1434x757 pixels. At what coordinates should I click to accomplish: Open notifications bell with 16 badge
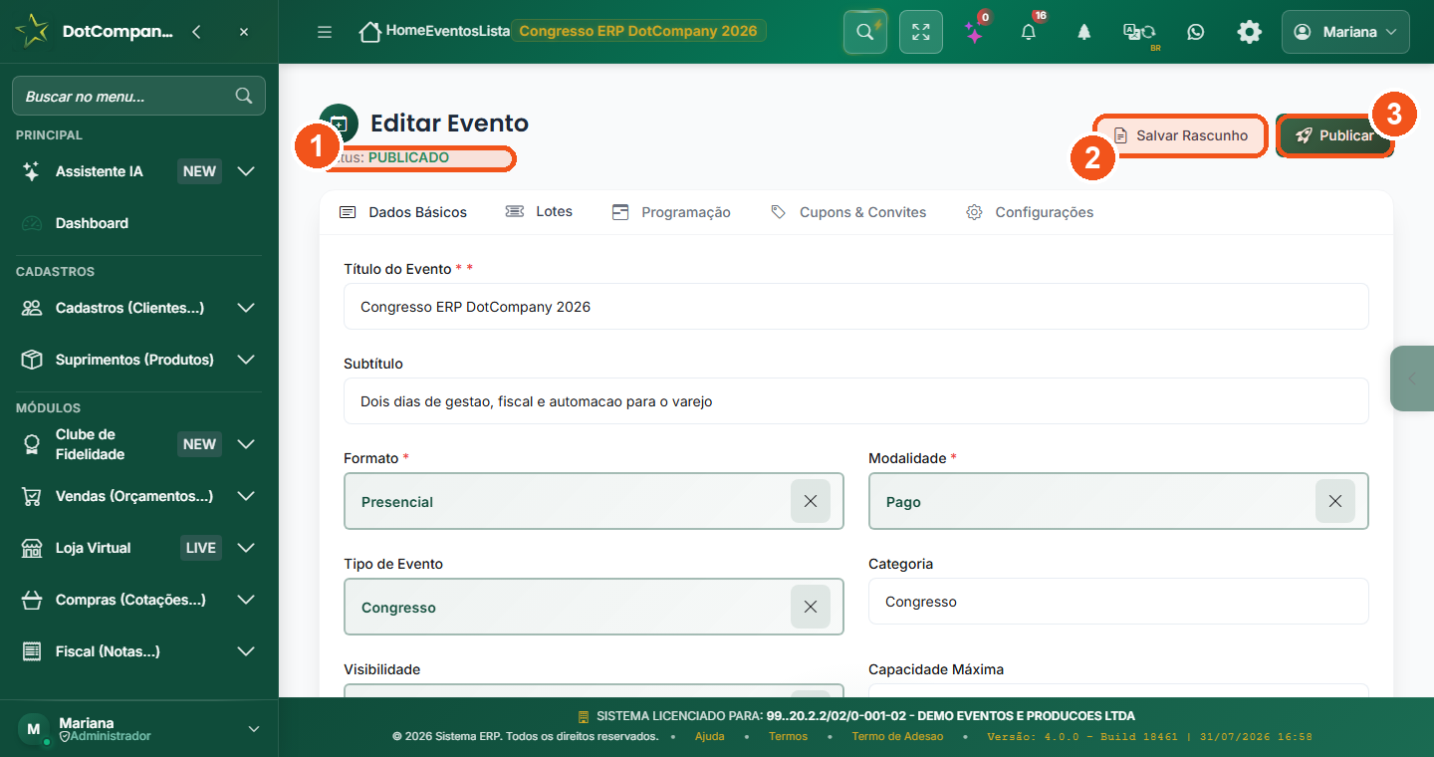point(1029,32)
